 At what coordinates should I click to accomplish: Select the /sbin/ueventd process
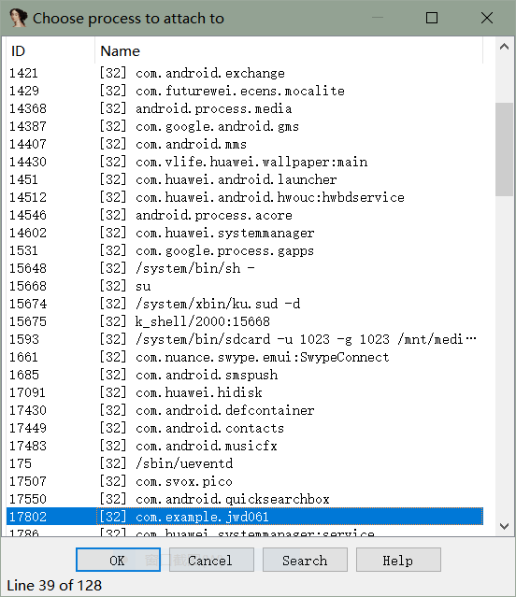click(x=245, y=463)
